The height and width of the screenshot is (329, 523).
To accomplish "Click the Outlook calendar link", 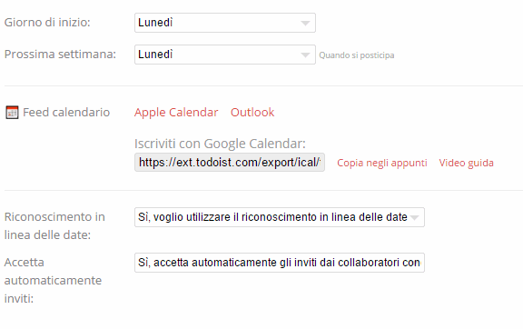I will pos(252,113).
